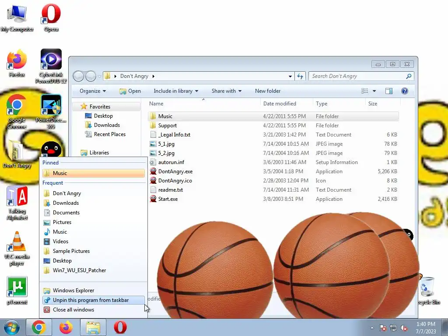Open Don't Angry in the jump list
This screenshot has width=448, height=336.
tap(94, 193)
